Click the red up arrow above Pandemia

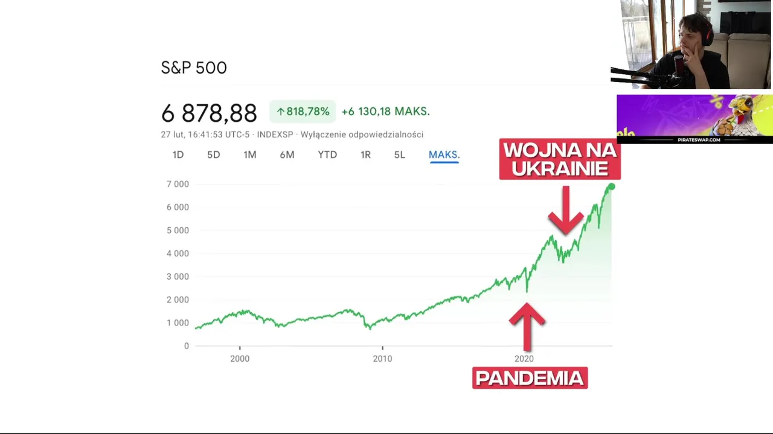click(x=527, y=325)
